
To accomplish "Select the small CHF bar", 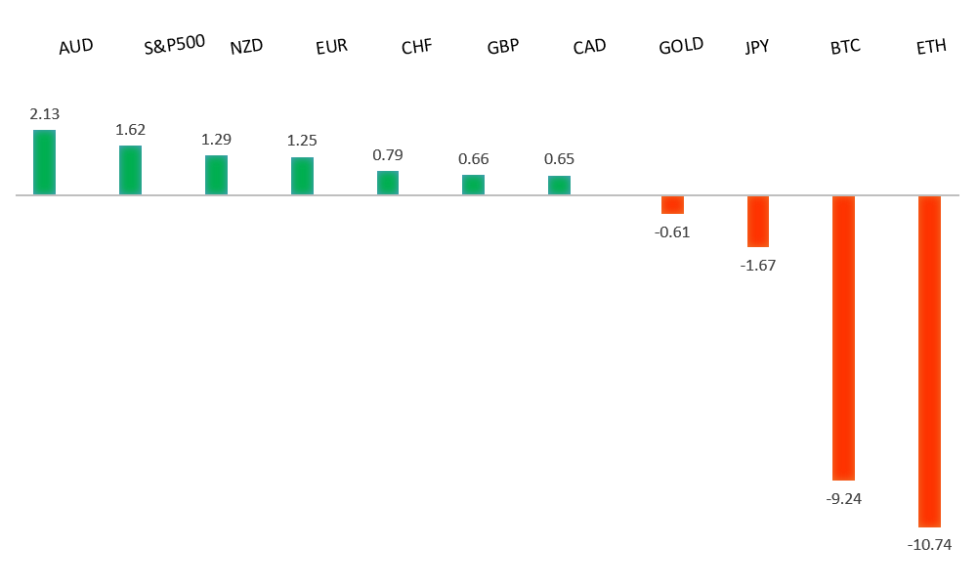I will coord(388,183).
